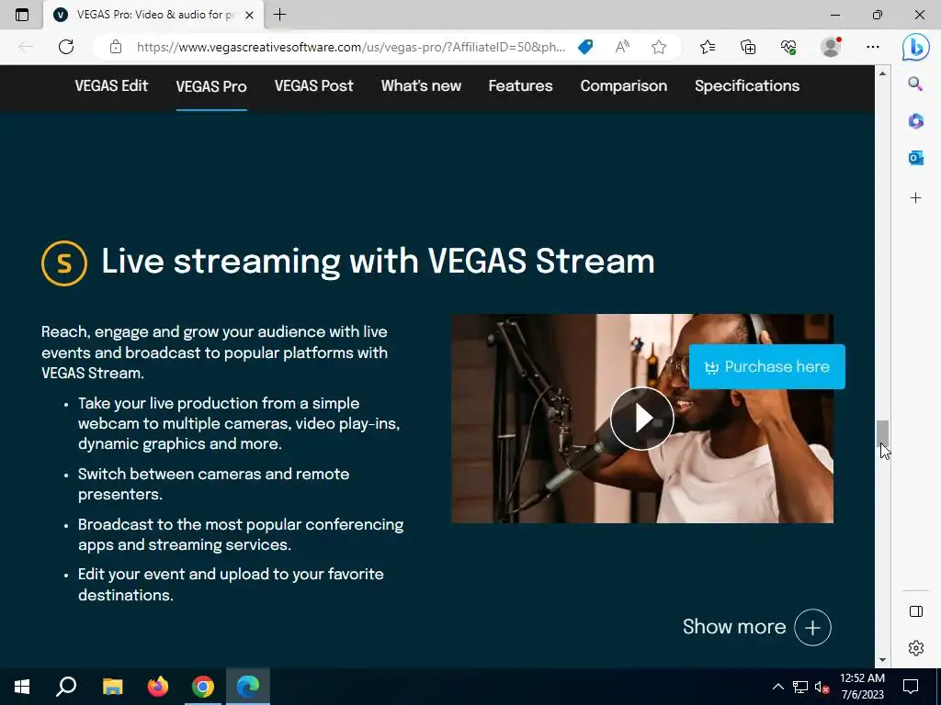This screenshot has width=941, height=705.
Task: Open the notifications action center
Action: pyautogui.click(x=911, y=687)
